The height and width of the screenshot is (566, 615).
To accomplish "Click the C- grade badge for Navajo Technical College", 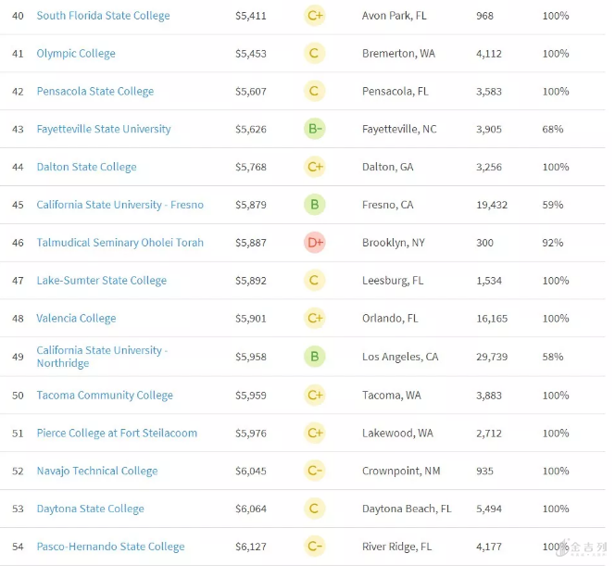I will tap(314, 471).
